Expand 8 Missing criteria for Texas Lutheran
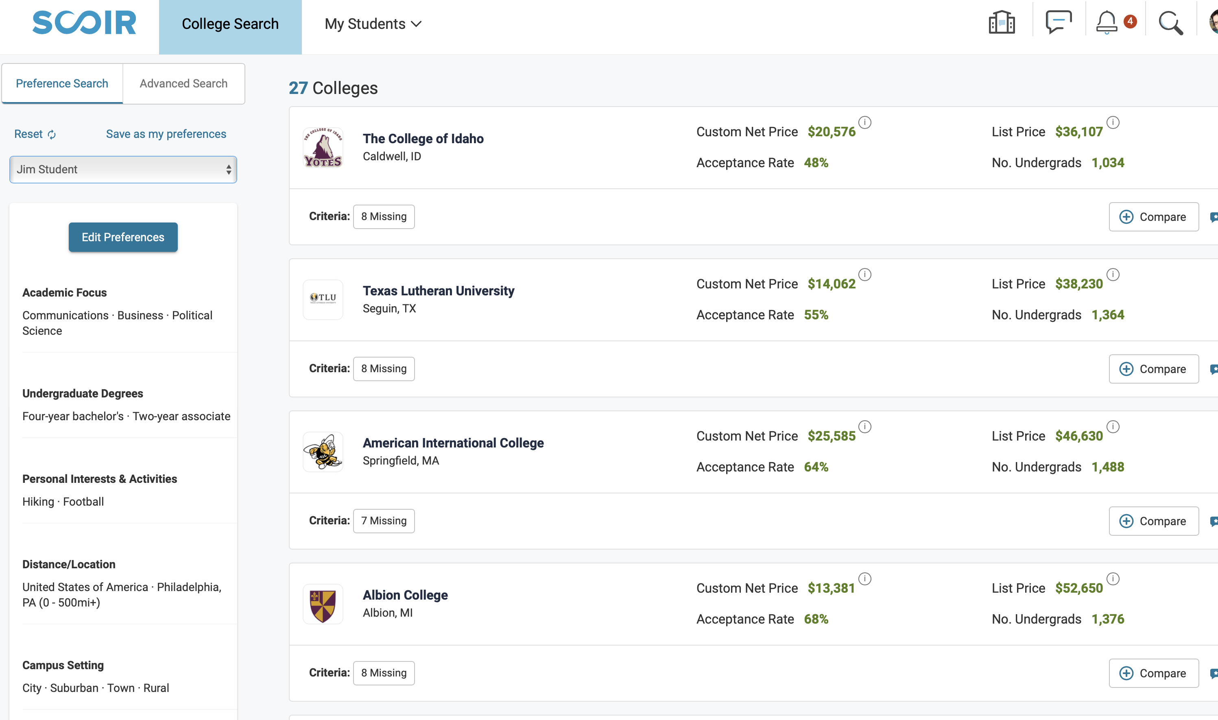 [x=384, y=369]
